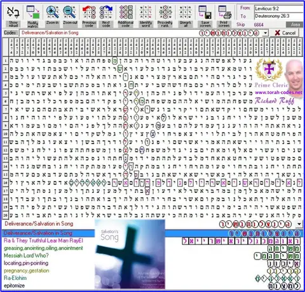The height and width of the screenshot is (292, 305).
Task: Open the Codes dropdown arrow
Action: click(x=265, y=33)
